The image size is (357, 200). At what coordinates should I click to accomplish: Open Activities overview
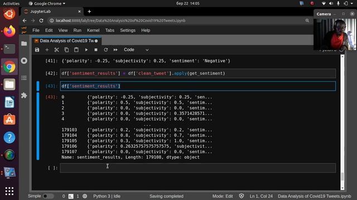[11, 3]
